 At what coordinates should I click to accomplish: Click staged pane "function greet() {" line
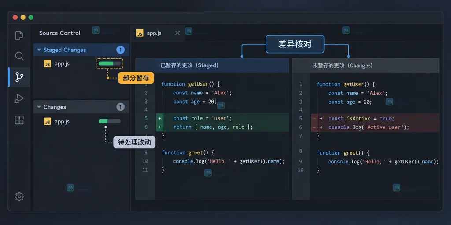click(x=188, y=152)
